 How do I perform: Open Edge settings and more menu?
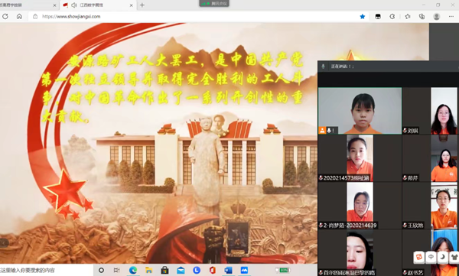[x=451, y=17]
